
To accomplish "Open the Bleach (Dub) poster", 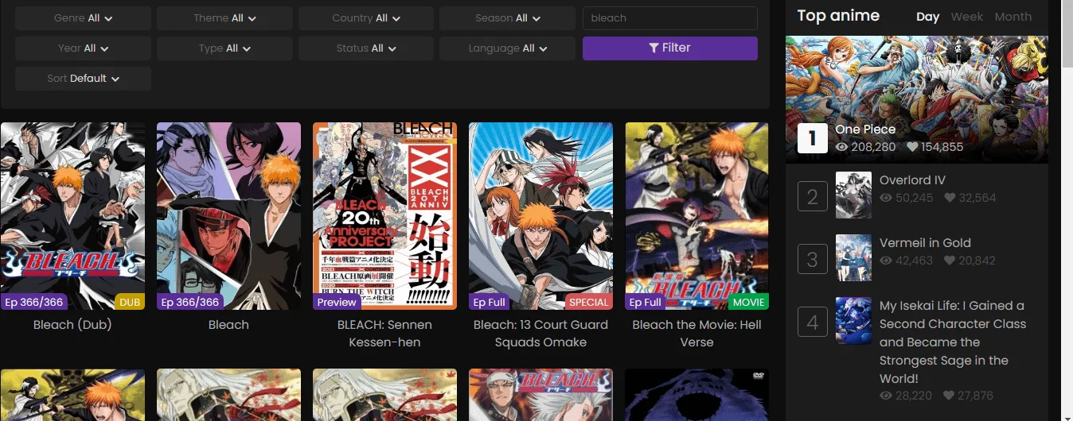I will (72, 215).
